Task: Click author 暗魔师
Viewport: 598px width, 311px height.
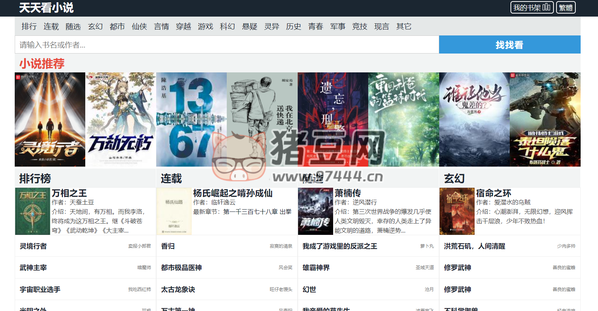Action: (x=144, y=268)
